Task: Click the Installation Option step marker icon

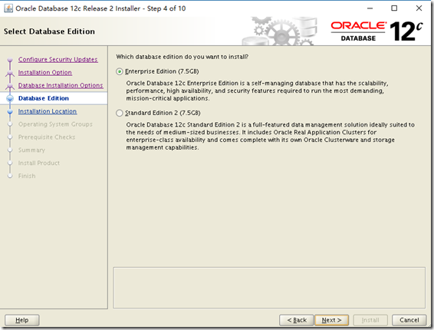Action: pyautogui.click(x=10, y=73)
